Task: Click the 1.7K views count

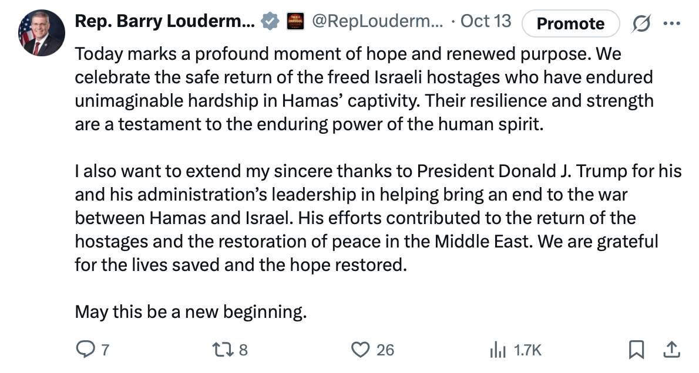Action: pyautogui.click(x=527, y=350)
